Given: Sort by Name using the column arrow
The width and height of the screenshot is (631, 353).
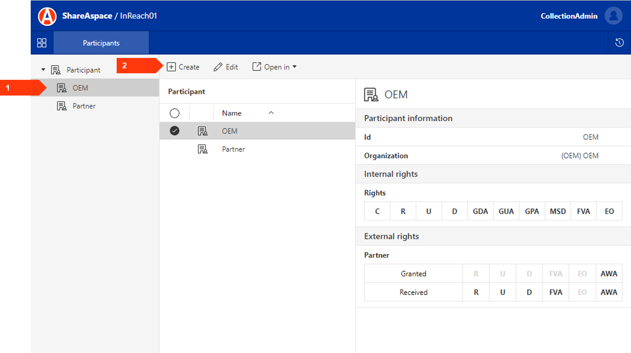Looking at the screenshot, I should click(271, 113).
